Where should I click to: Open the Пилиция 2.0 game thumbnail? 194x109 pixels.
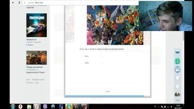tap(37, 25)
